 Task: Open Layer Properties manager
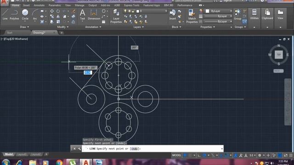[116, 16]
